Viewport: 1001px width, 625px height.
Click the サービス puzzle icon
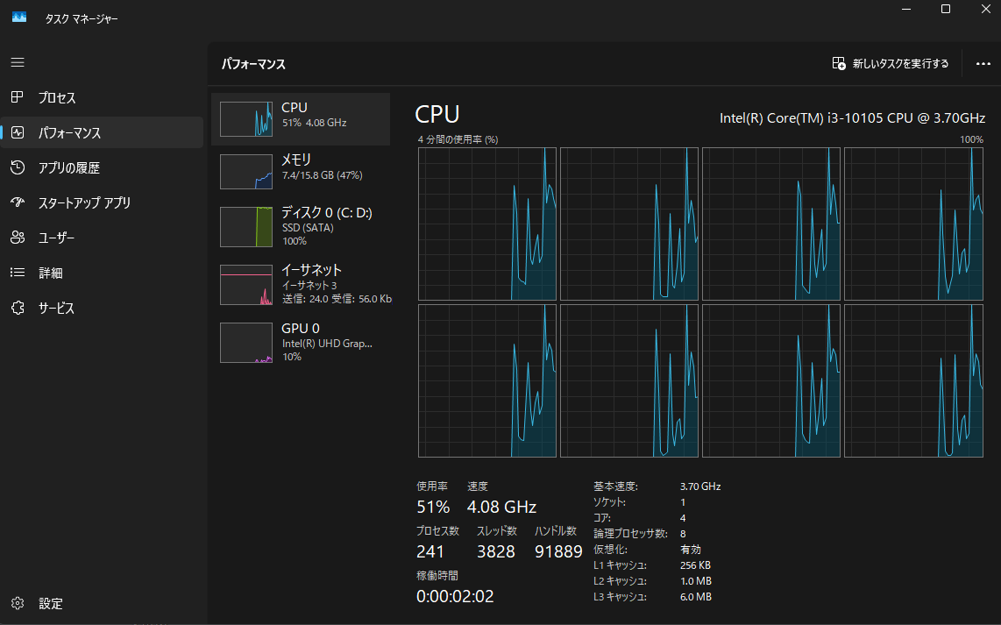click(18, 308)
